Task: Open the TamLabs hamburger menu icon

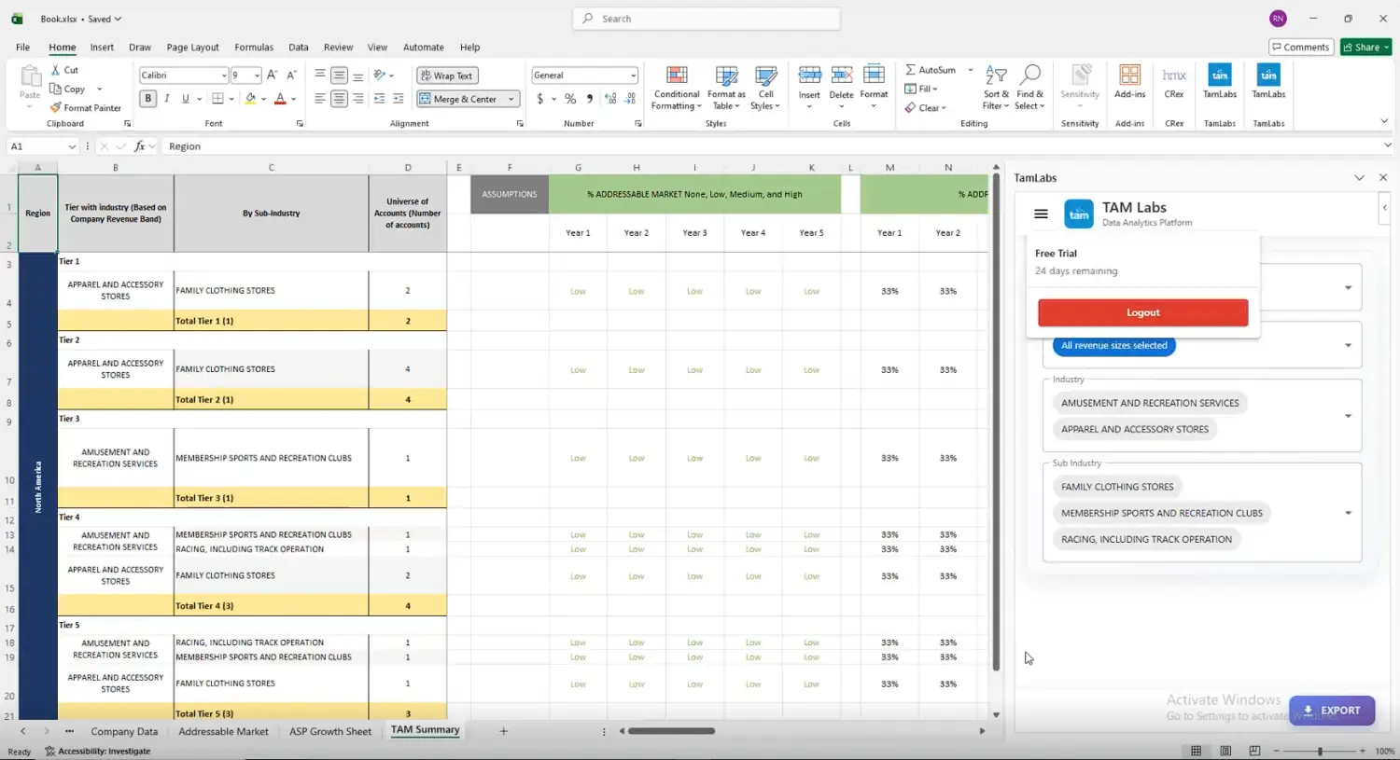Action: click(1041, 214)
